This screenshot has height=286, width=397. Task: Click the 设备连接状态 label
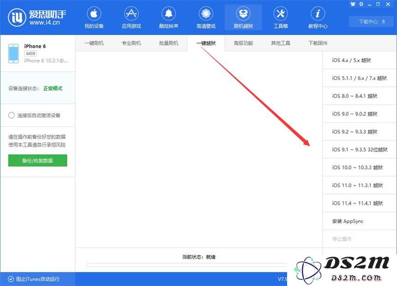pyautogui.click(x=24, y=88)
